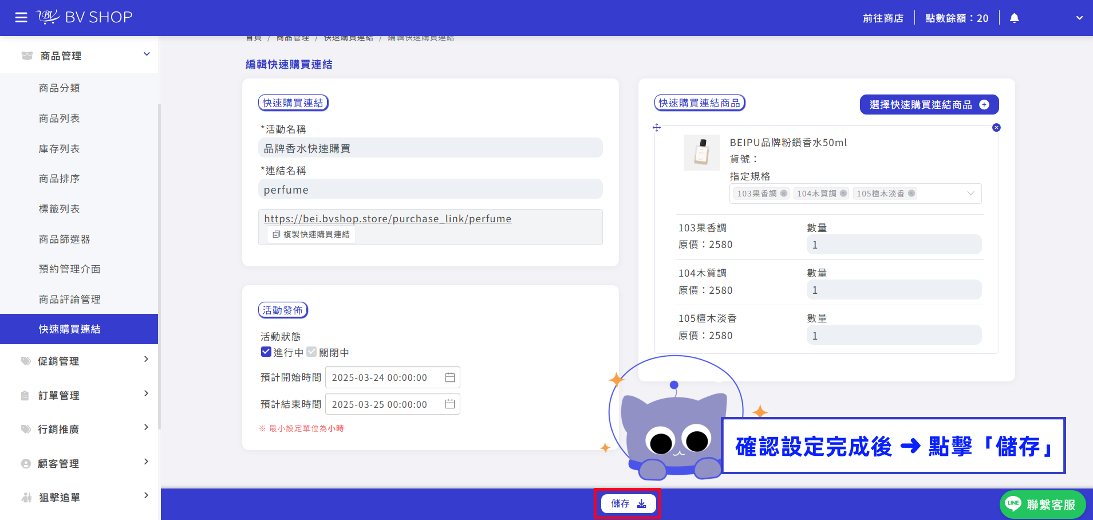This screenshot has height=520, width=1093.
Task: Click the BEIPU perfume product thumbnail
Action: [701, 152]
